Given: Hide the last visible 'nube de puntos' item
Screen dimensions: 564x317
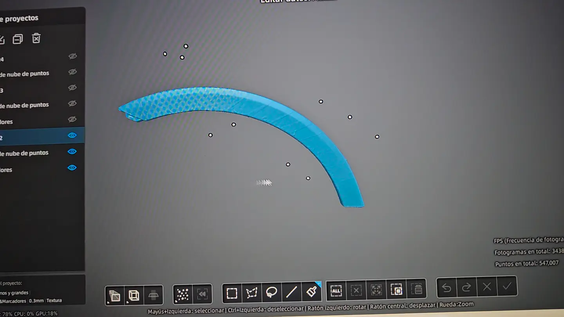Looking at the screenshot, I should click(72, 151).
